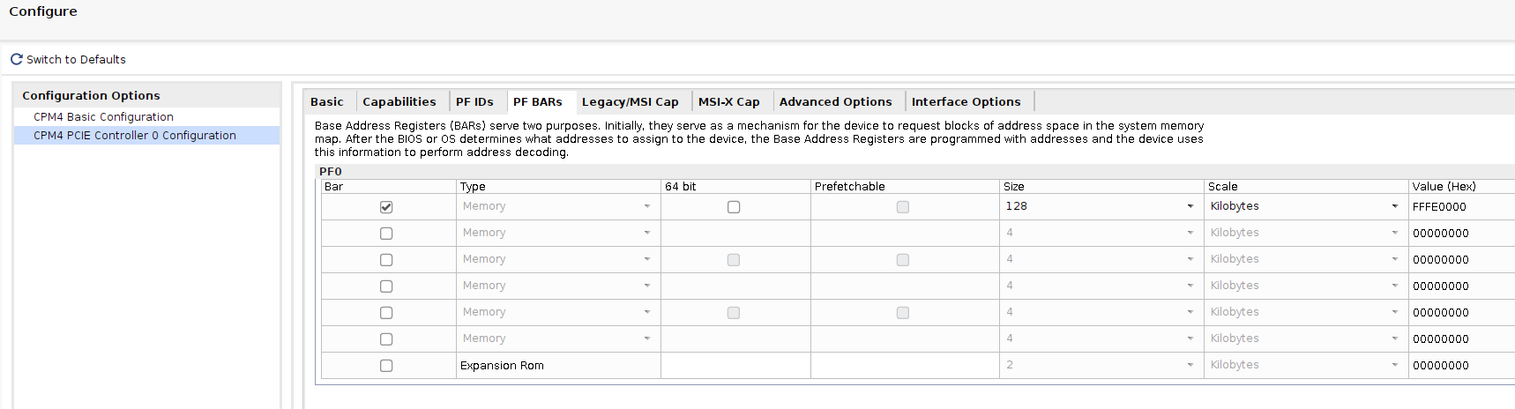Enable the third BAR row checkbox

click(x=386, y=260)
